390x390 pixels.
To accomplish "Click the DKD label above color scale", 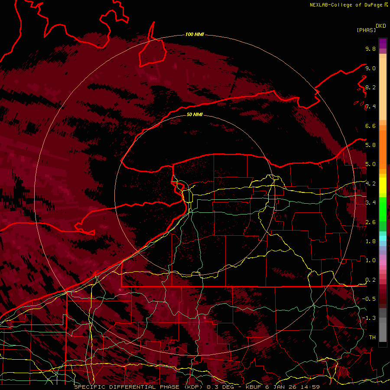I will (x=381, y=26).
